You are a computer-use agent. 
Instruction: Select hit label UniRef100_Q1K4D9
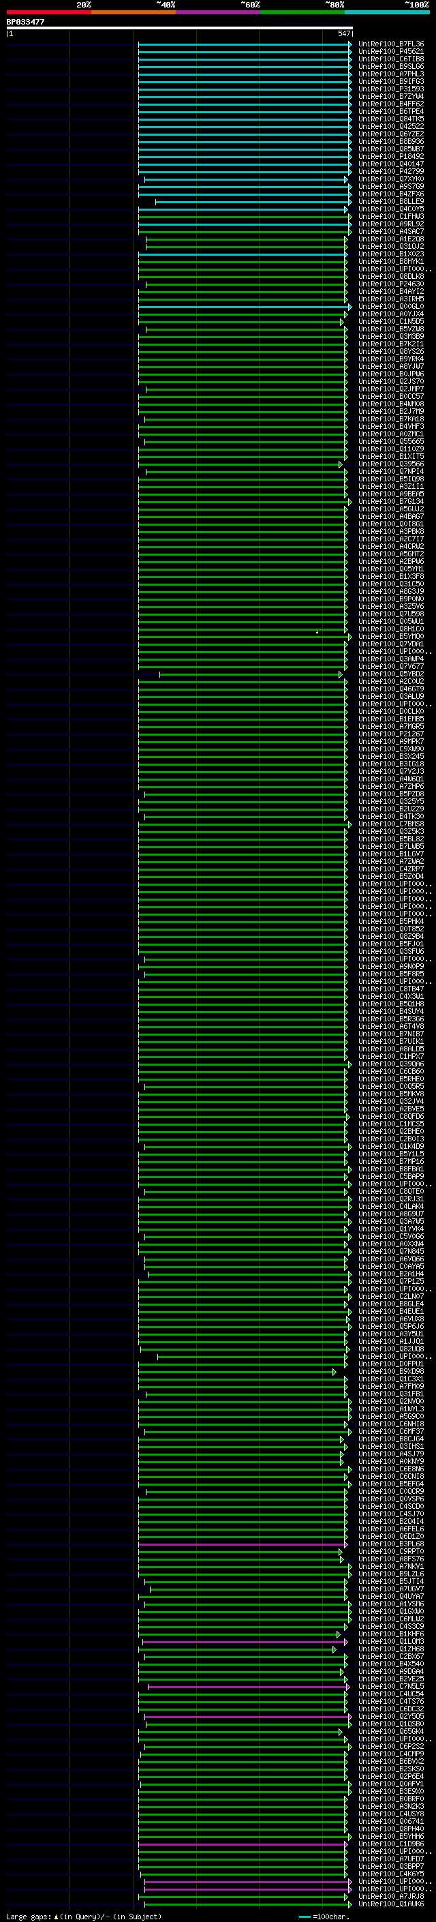click(391, 1146)
